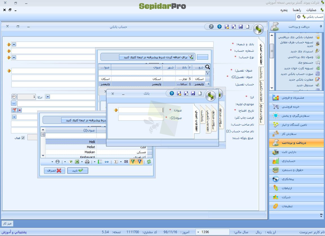The image size is (325, 236).
Task: Click help icon in حساب بانکی toolbar
Action: pos(219,27)
